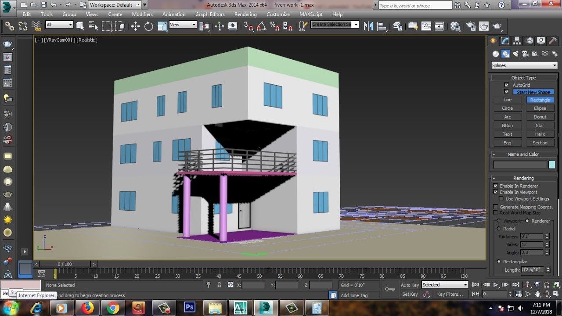Screen dimensions: 562x316
Task: Open the Modify command panel tab
Action: (505, 41)
